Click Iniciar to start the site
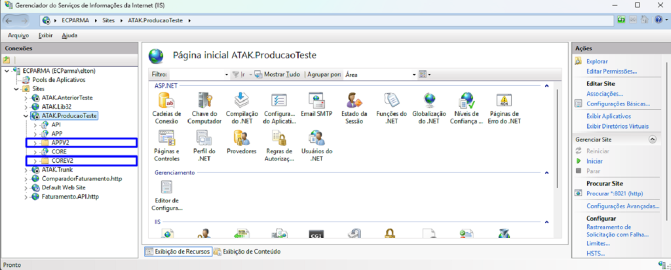Screen dimensions: 671x270 [x=595, y=161]
